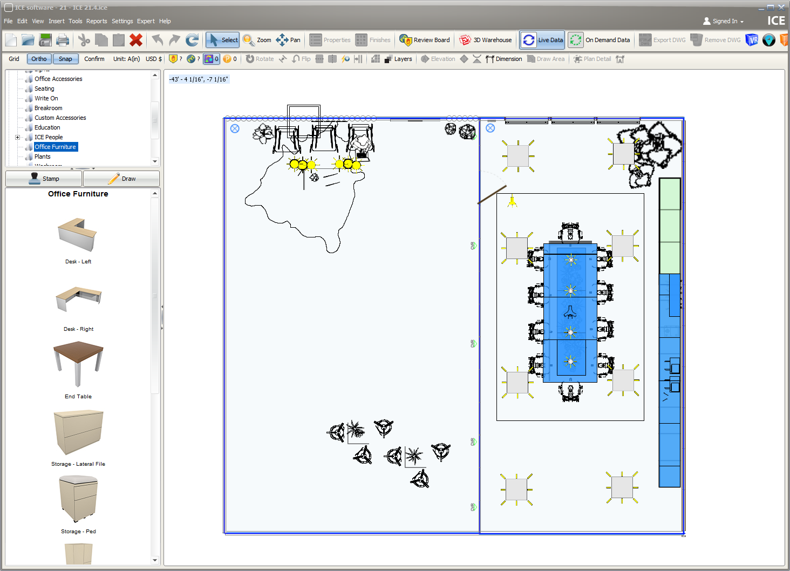This screenshot has height=571, width=790.
Task: Click the lightning bolt tool icon
Action: tap(345, 59)
